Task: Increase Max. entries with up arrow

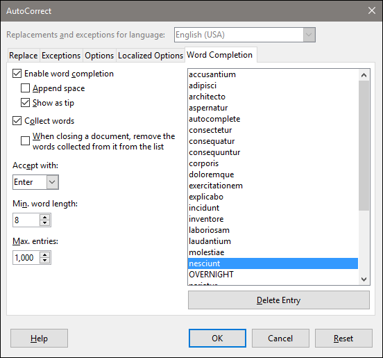Action: coord(44,254)
